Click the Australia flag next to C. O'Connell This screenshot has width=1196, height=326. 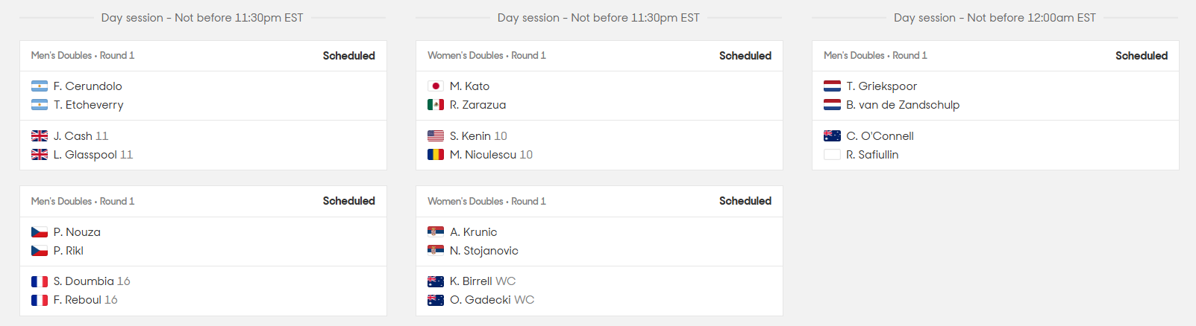(x=832, y=136)
